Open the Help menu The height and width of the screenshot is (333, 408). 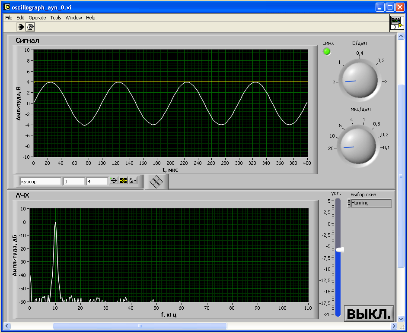click(x=91, y=18)
